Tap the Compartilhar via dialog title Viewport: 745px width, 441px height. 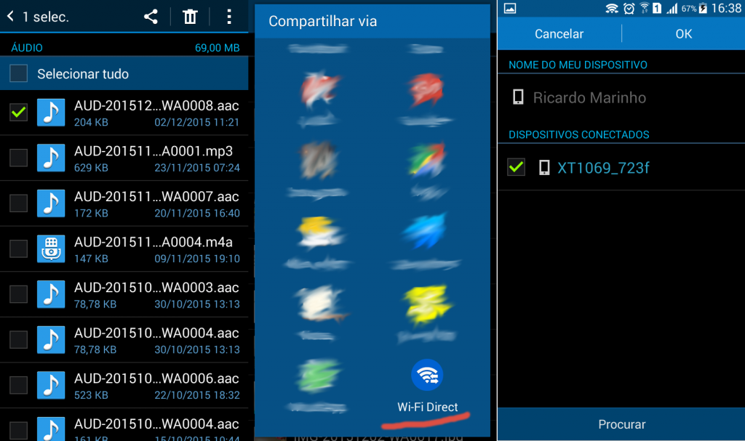click(x=322, y=21)
